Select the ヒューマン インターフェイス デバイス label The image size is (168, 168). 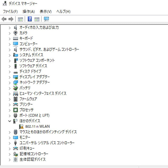43,94
